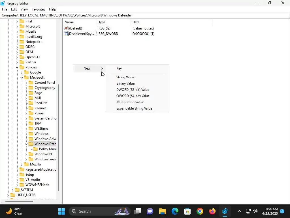290x218 pixels.
Task: Show hidden system tray icons
Action: click(x=239, y=211)
